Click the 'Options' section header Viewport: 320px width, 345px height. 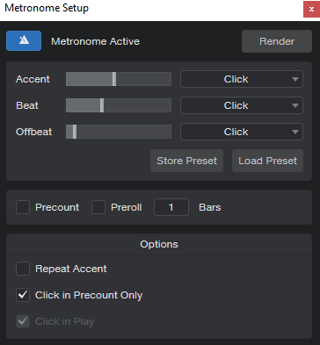(159, 244)
